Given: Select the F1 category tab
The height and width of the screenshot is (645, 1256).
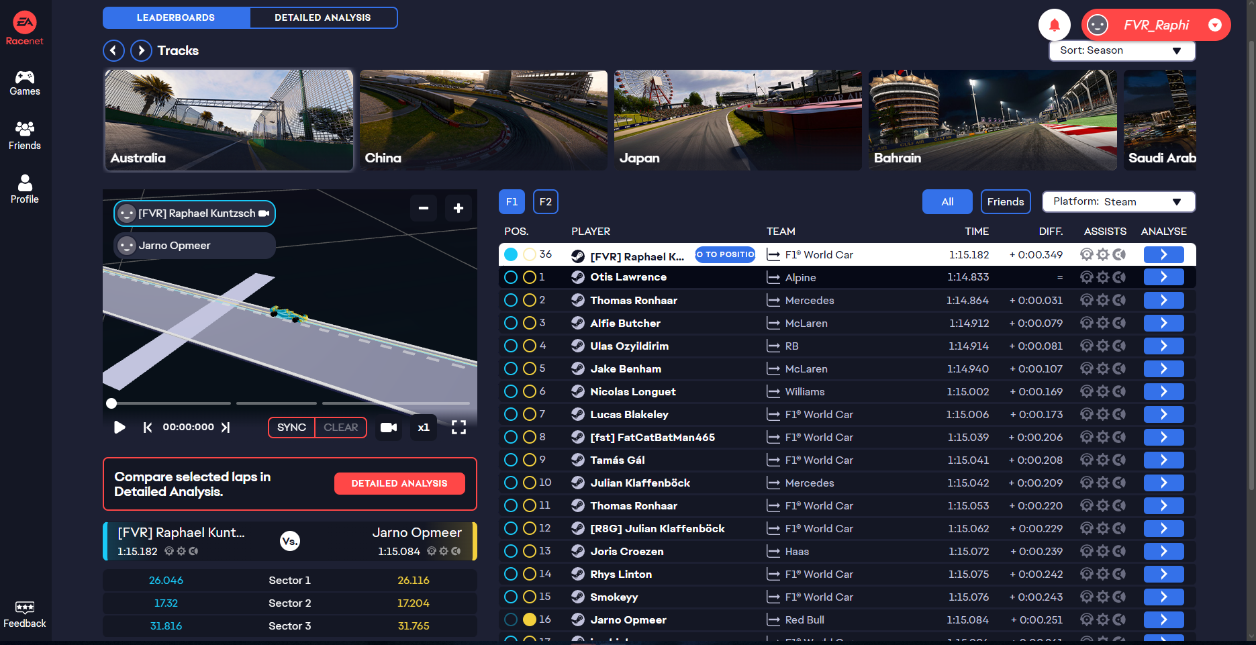Looking at the screenshot, I should tap(512, 201).
